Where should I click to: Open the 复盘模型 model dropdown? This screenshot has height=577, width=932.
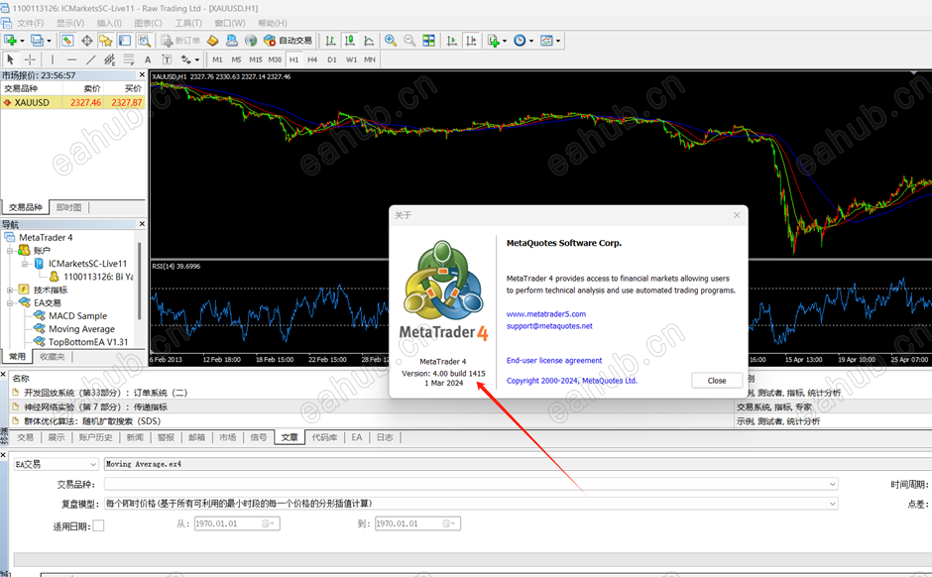[471, 504]
